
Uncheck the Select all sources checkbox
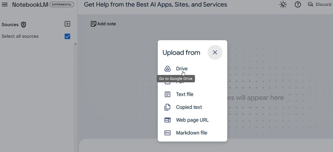coord(67,36)
